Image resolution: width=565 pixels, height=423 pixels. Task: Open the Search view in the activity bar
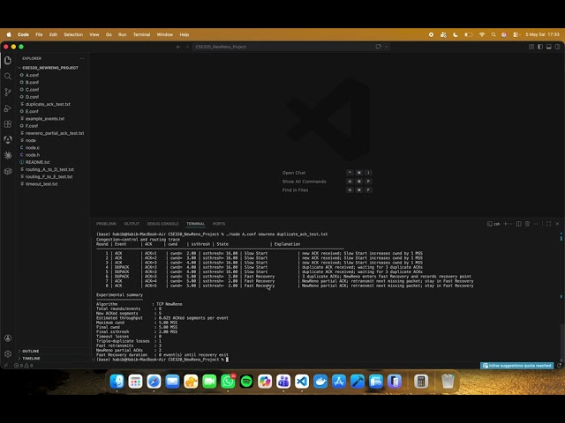[x=8, y=77]
